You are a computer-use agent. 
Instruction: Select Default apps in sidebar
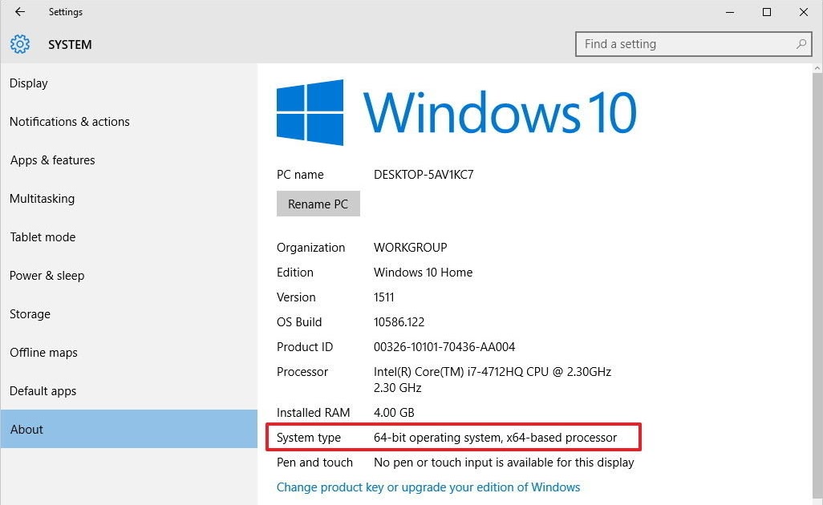128,390
